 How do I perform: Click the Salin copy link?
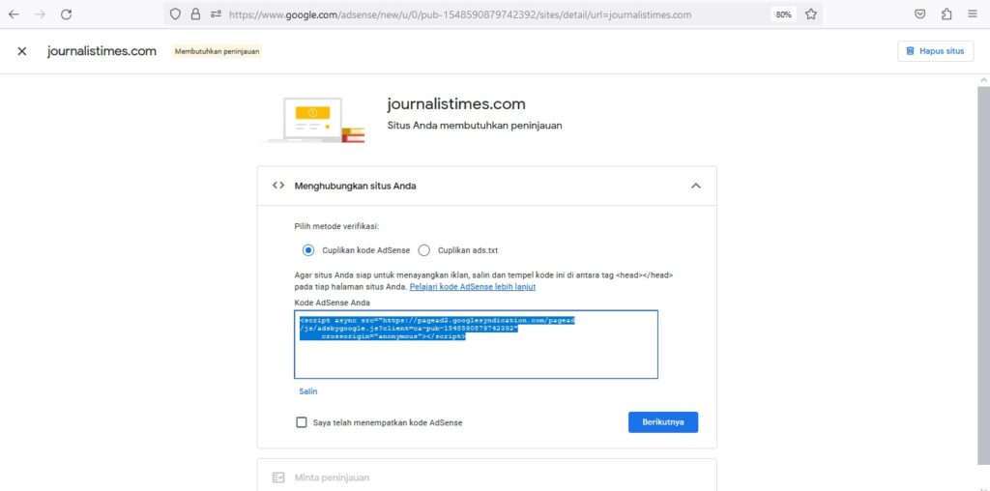tap(308, 391)
